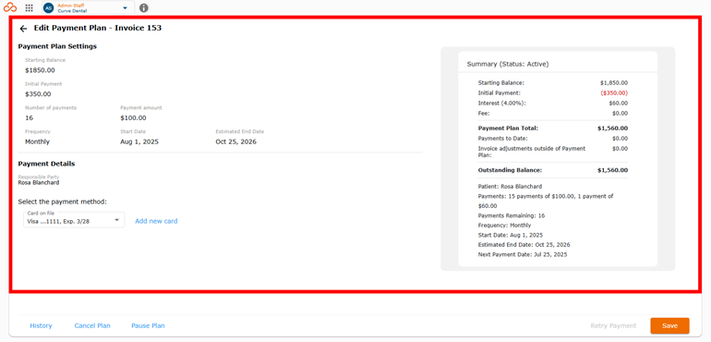Image resolution: width=711 pixels, height=342 pixels.
Task: Click the Initial Payment $350.00 field
Action: (x=38, y=94)
